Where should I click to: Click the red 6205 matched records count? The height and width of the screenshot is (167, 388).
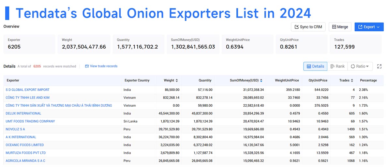[37, 66]
